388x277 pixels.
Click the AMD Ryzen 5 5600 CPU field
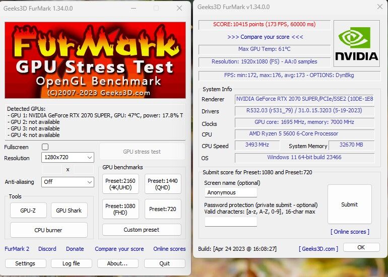tap(304, 134)
